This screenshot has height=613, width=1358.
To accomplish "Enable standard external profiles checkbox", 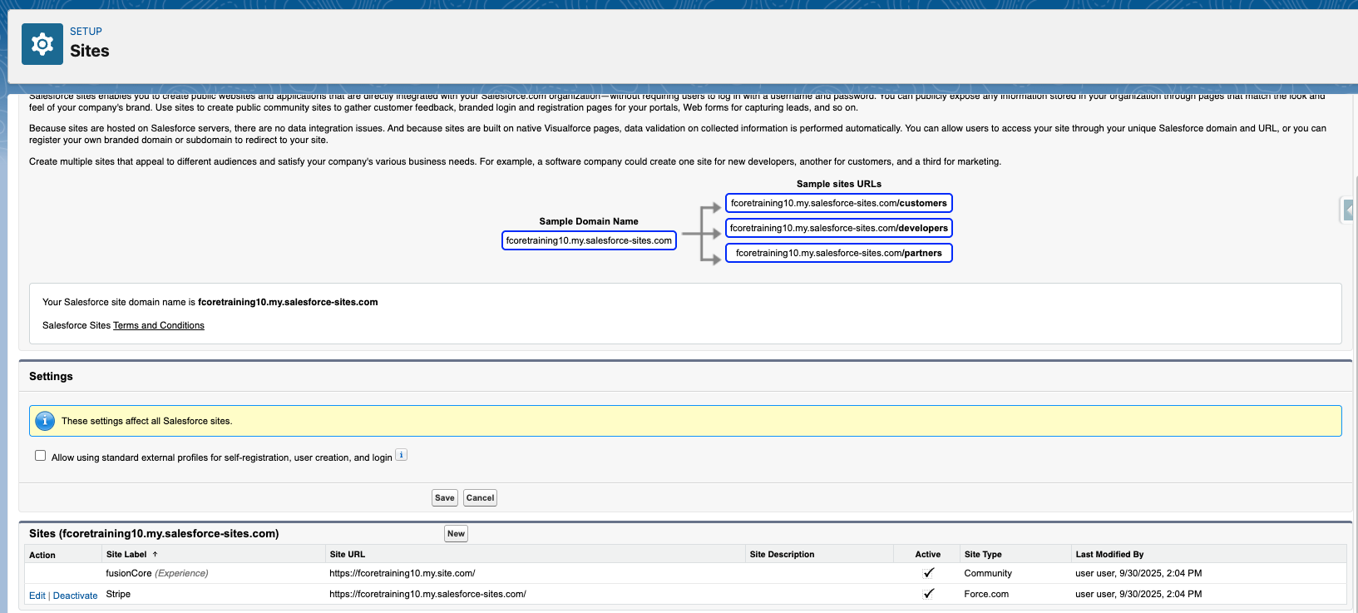I will click(40, 456).
